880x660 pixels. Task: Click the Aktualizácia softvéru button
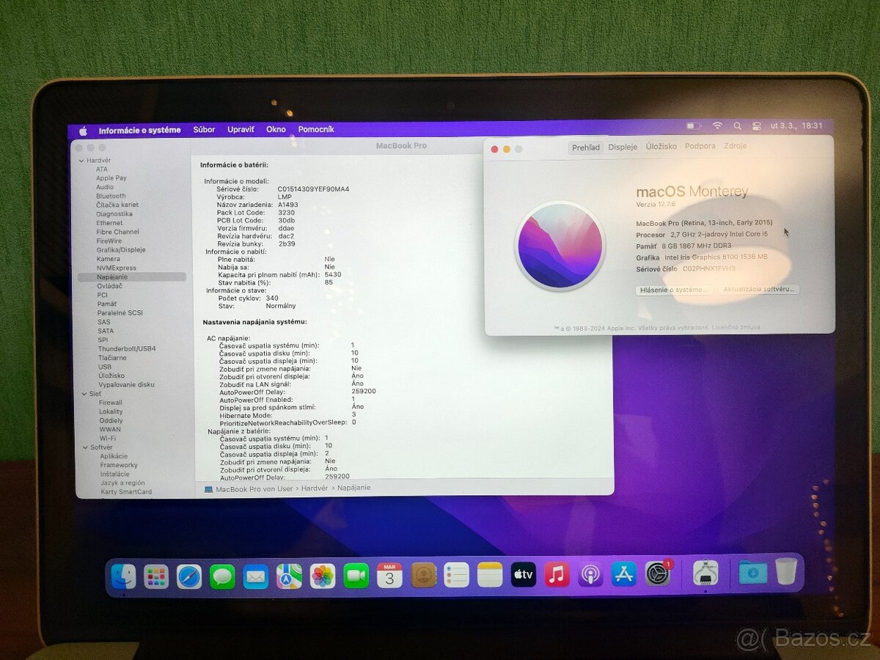(759, 290)
